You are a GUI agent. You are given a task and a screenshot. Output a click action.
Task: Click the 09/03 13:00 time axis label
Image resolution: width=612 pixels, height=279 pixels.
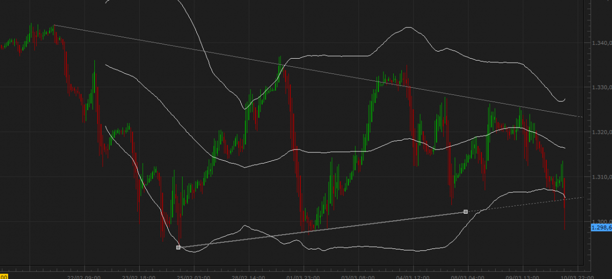pyautogui.click(x=523, y=276)
